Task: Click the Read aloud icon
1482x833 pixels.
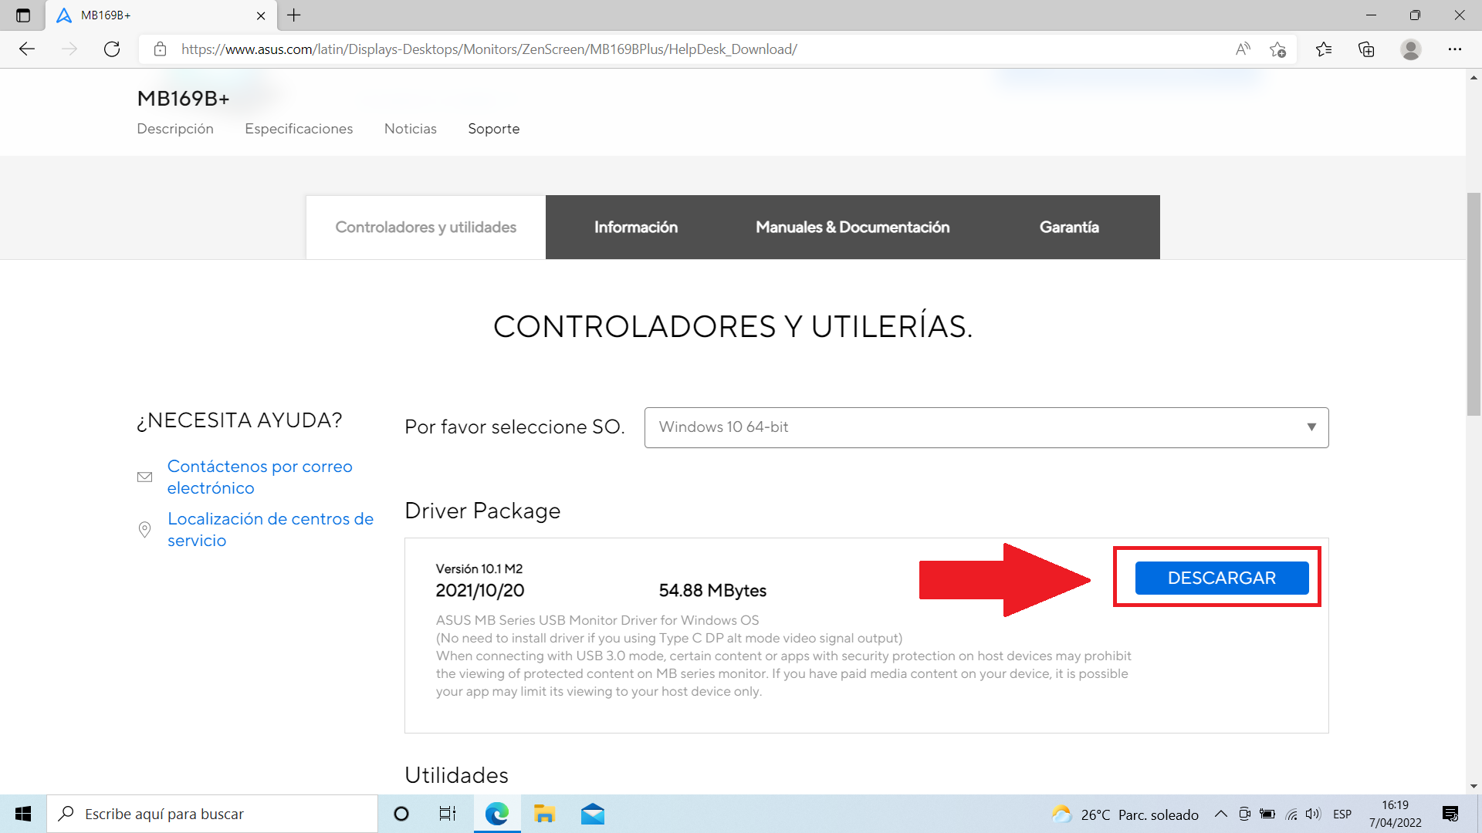Action: click(x=1243, y=49)
